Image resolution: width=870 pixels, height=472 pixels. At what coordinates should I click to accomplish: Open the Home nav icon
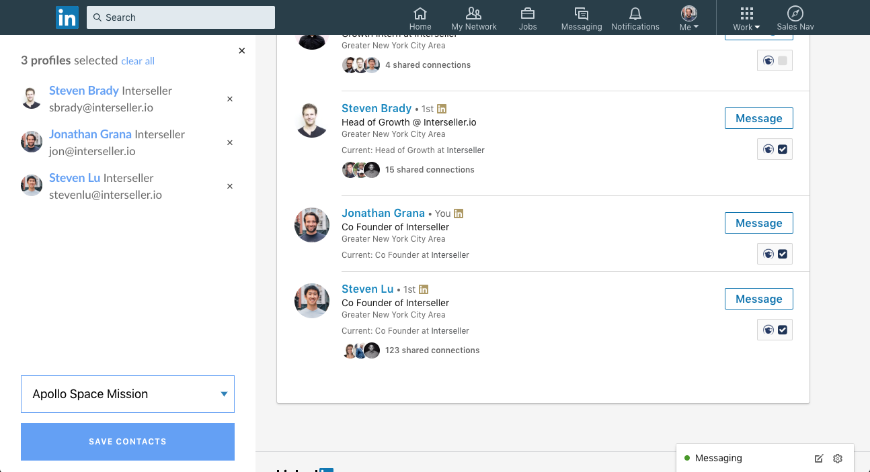pyautogui.click(x=420, y=18)
